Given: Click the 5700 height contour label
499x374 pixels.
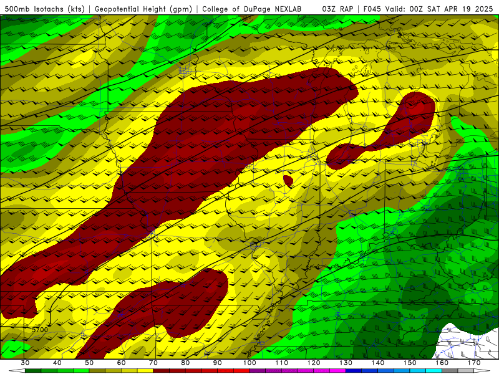Looking at the screenshot, I should pyautogui.click(x=40, y=330).
